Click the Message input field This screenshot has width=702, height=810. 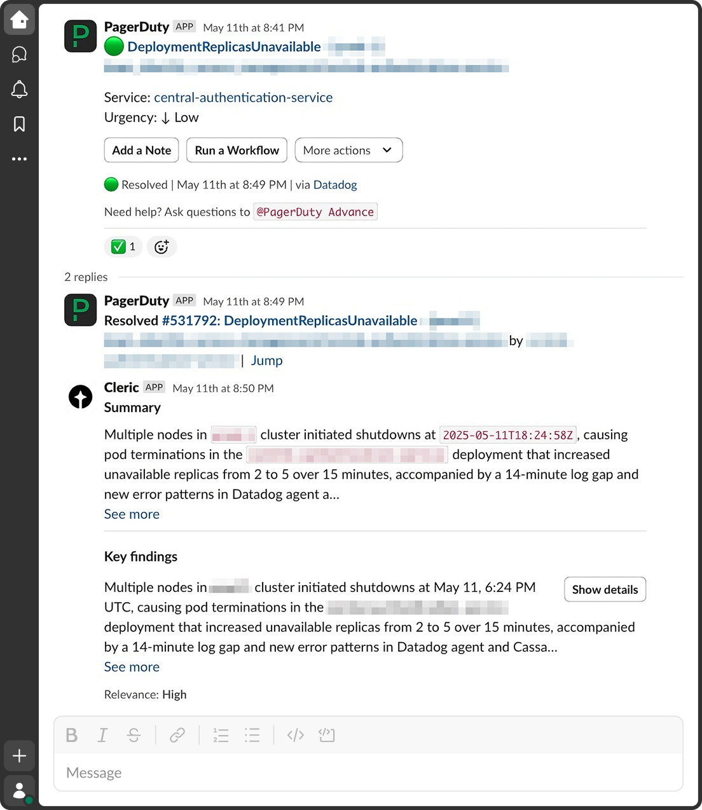(x=368, y=772)
